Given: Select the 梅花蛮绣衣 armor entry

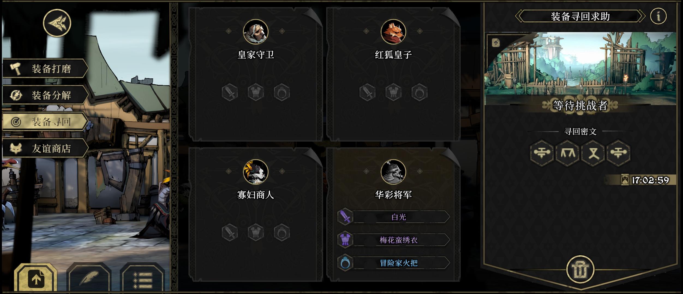Looking at the screenshot, I should pos(393,240).
